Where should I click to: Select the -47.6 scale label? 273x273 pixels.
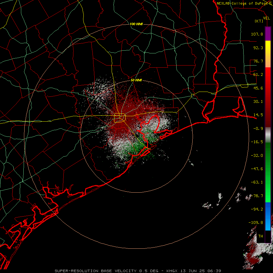pyautogui.click(x=257, y=169)
